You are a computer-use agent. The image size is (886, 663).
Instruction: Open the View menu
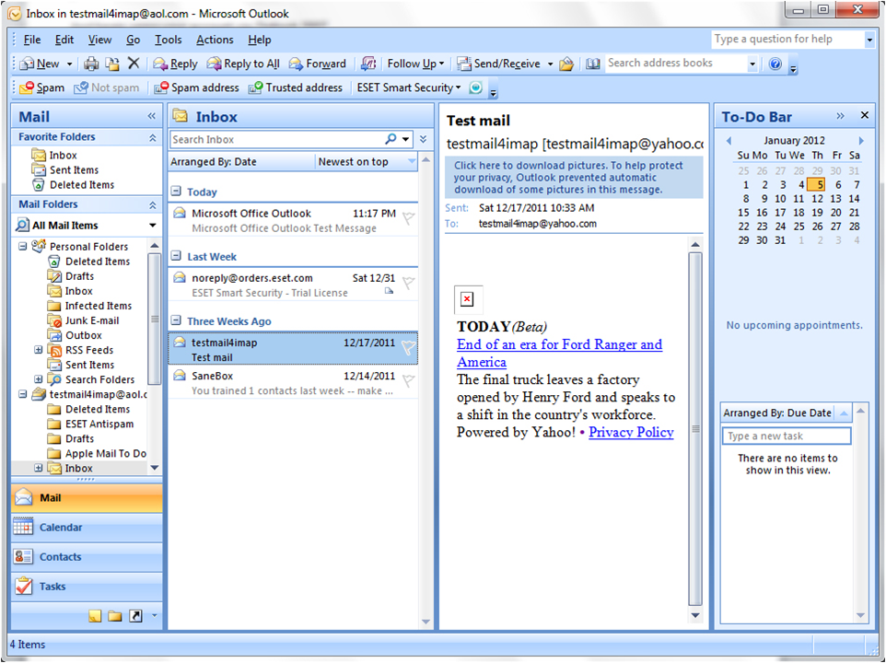[99, 41]
